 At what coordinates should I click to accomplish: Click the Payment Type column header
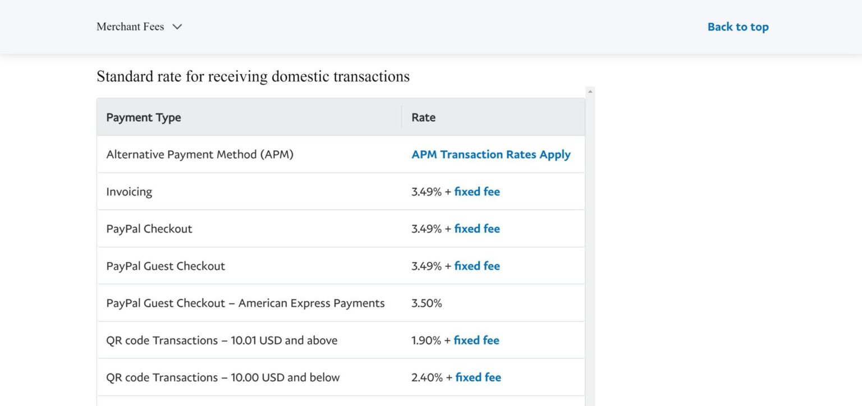point(143,117)
